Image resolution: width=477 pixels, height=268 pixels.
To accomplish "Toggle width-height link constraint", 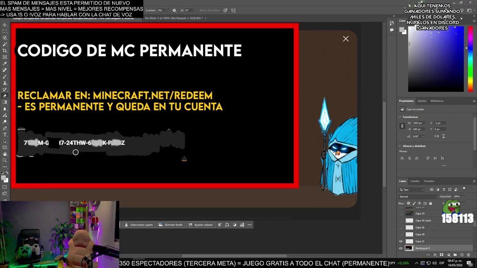I will pyautogui.click(x=402, y=126).
